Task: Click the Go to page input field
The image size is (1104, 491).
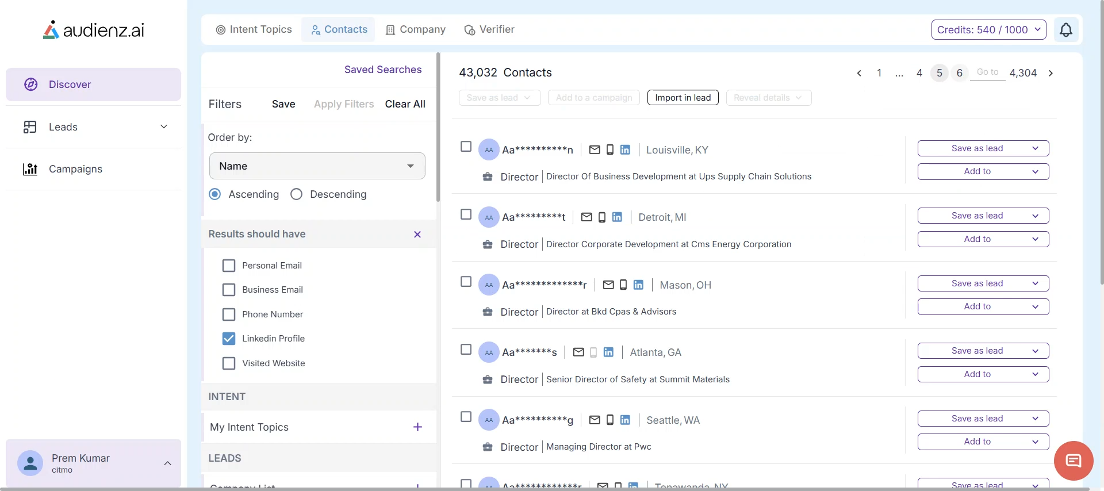Action: (x=988, y=72)
